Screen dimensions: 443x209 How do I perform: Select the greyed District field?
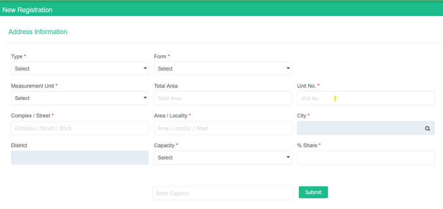pyautogui.click(x=80, y=158)
